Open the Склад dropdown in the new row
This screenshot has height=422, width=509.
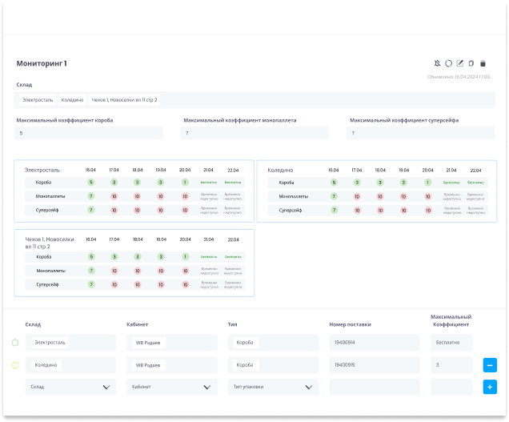[x=70, y=387]
